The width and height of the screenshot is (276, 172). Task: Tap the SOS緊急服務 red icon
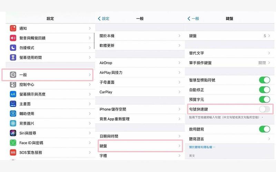13,152
